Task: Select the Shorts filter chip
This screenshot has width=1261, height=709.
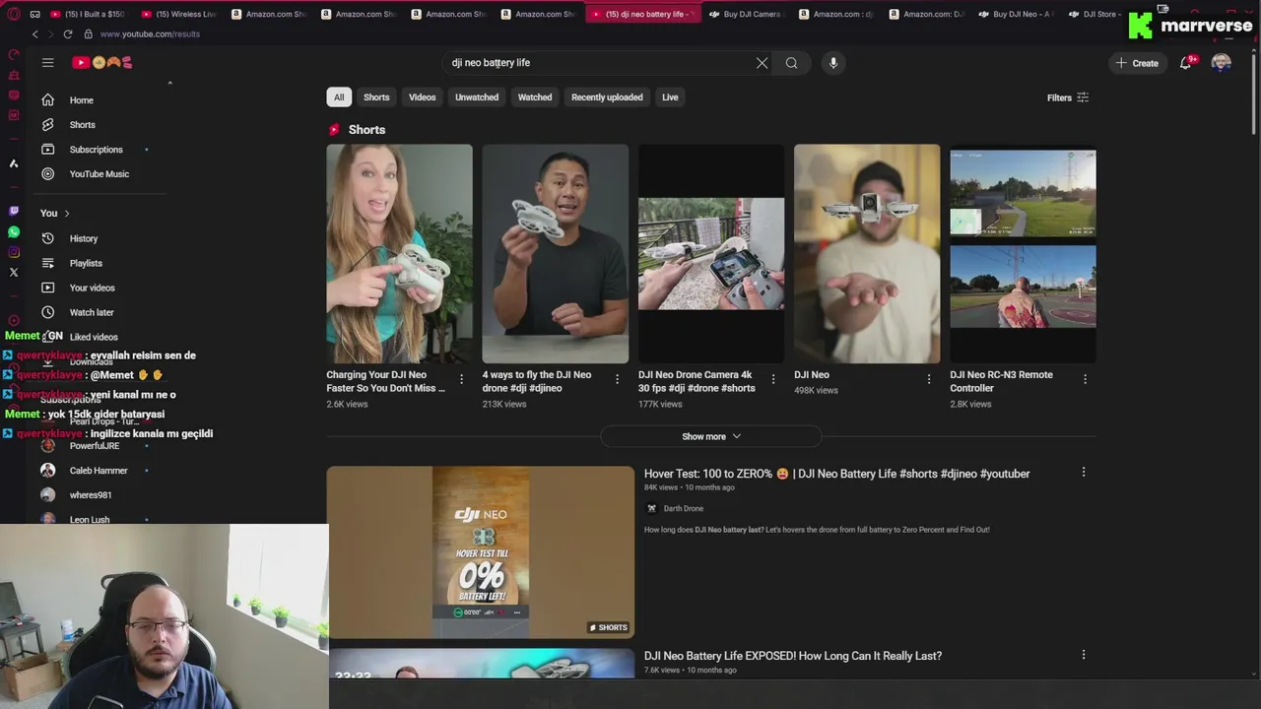Action: (376, 97)
